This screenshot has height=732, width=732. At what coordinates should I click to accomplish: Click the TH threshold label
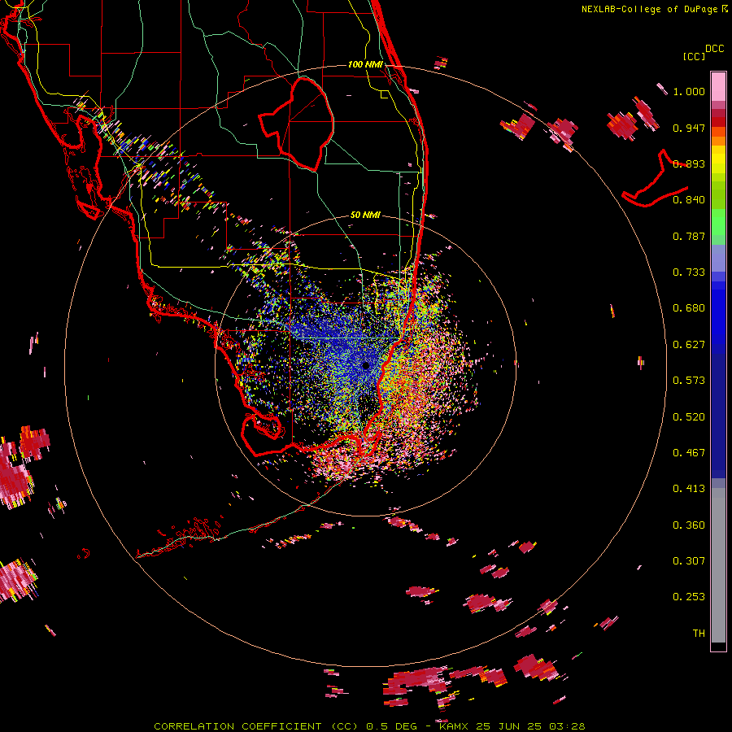(x=699, y=634)
